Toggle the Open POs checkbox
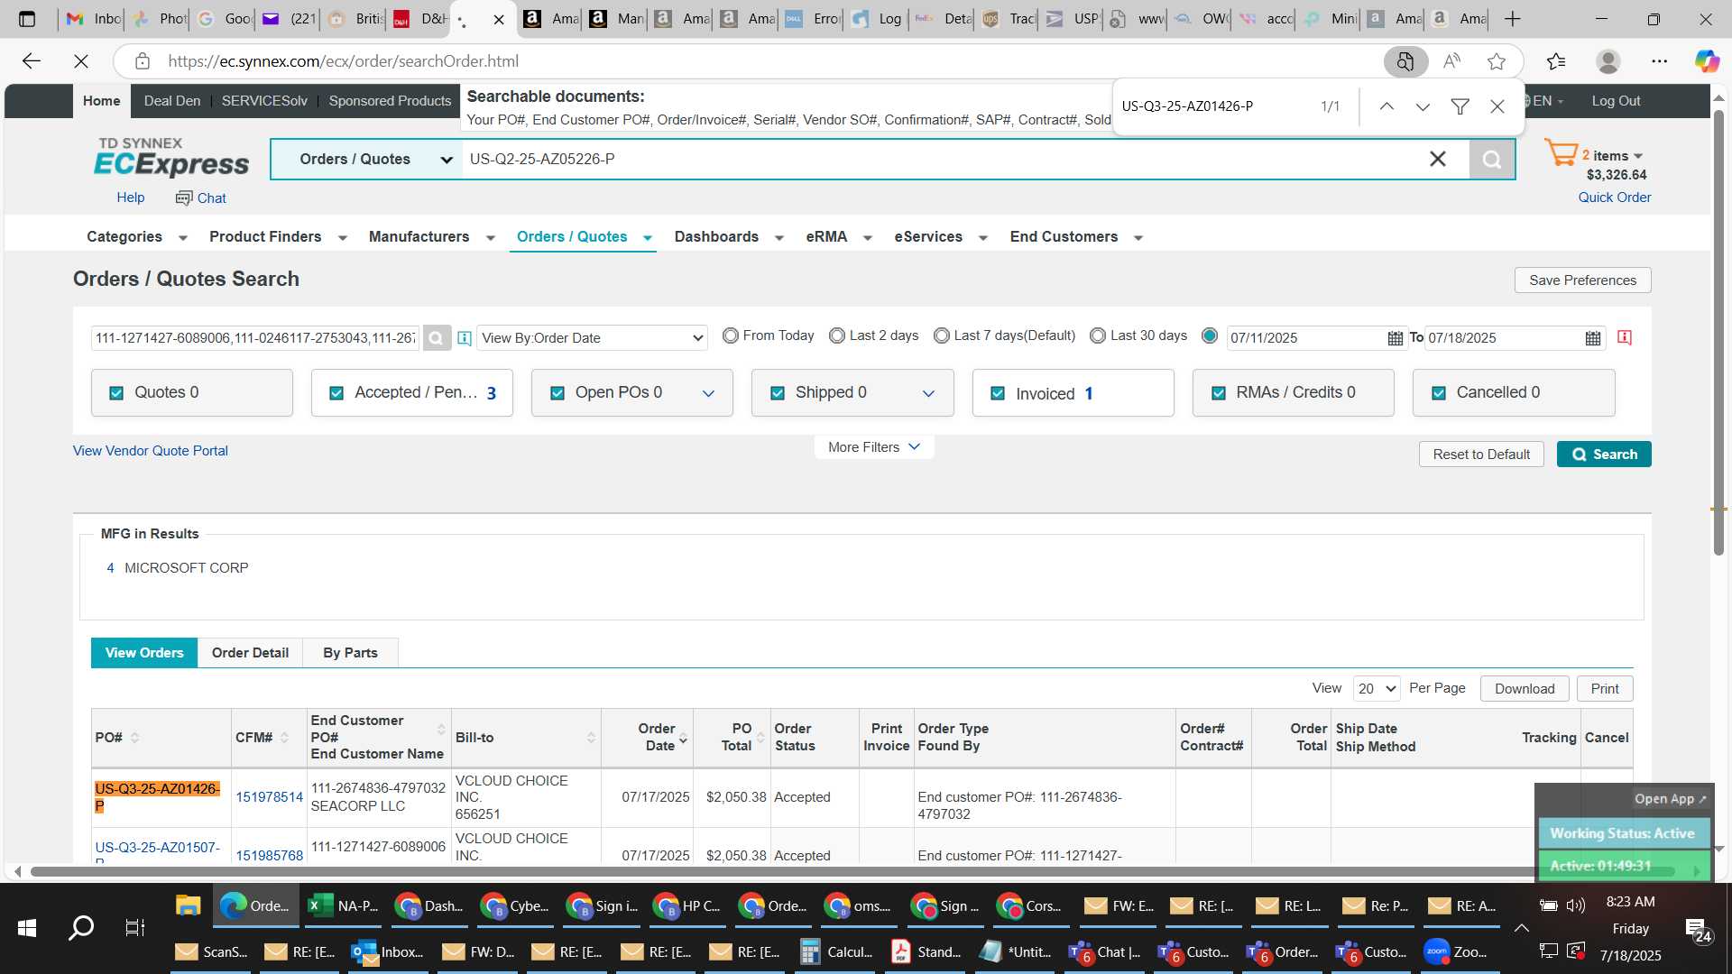The width and height of the screenshot is (1732, 974). pyautogui.click(x=557, y=393)
